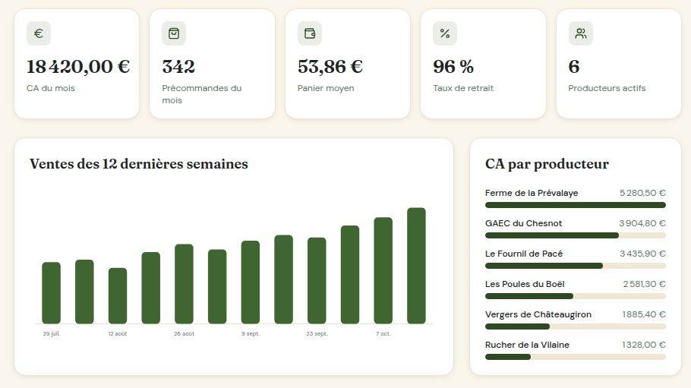The width and height of the screenshot is (691, 388).
Task: Click the progress bar of Les Poules du Boël
Action: tap(576, 296)
